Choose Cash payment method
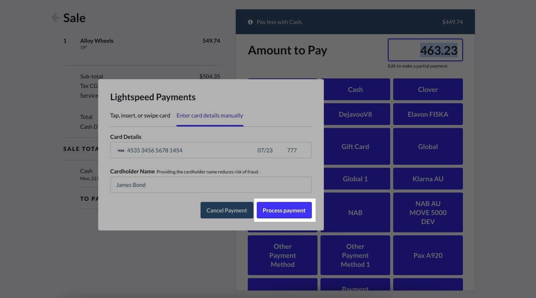536x298 pixels. 355,89
